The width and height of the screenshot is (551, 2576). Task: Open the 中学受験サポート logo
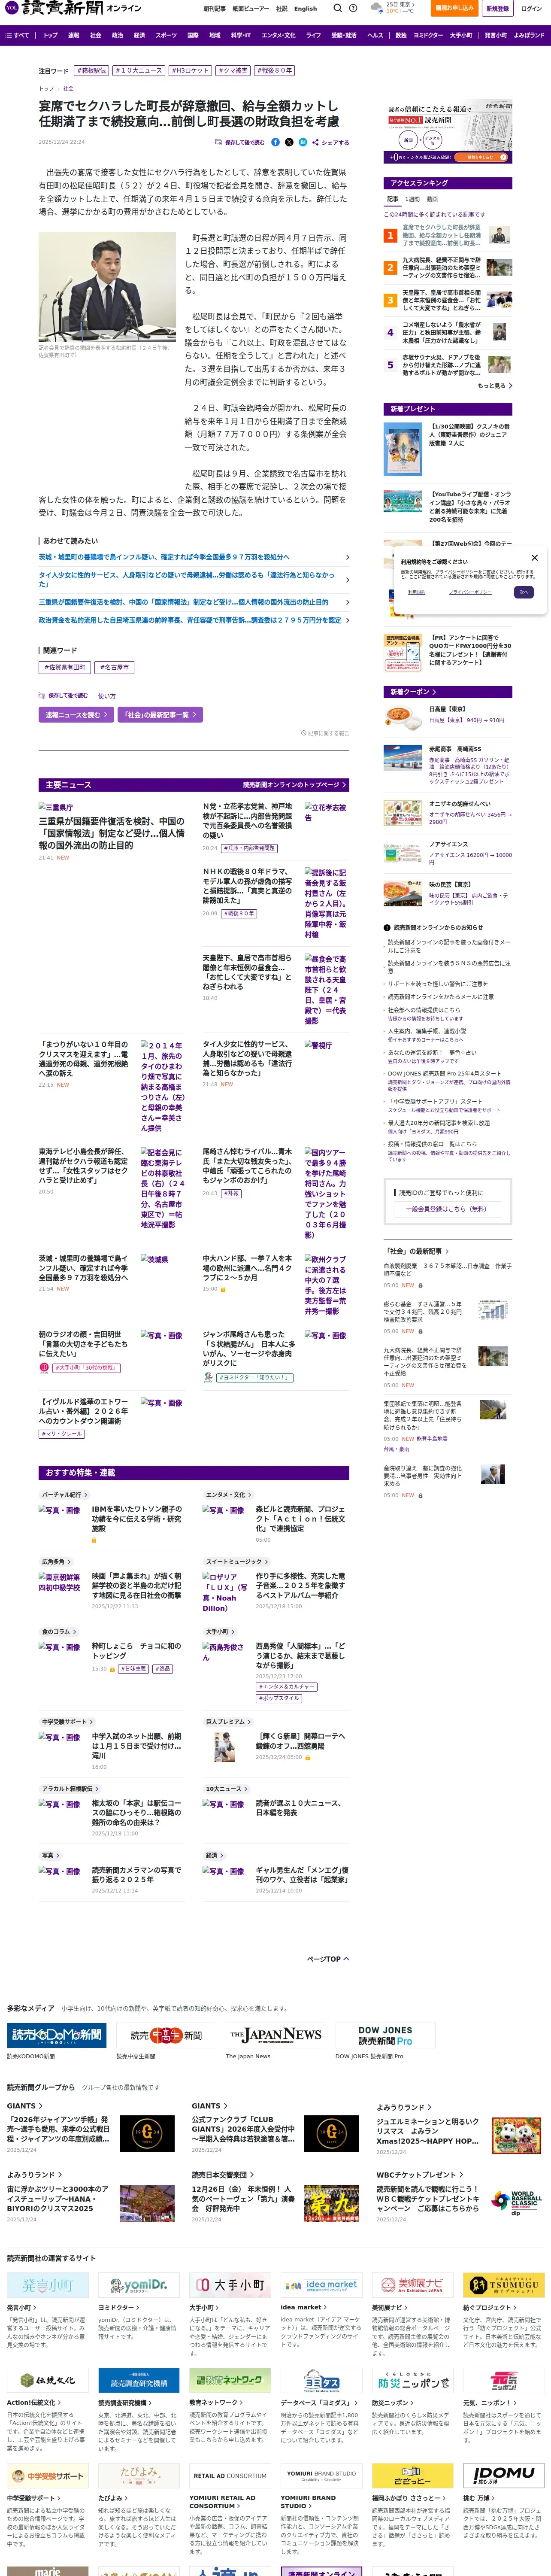coord(48,2476)
